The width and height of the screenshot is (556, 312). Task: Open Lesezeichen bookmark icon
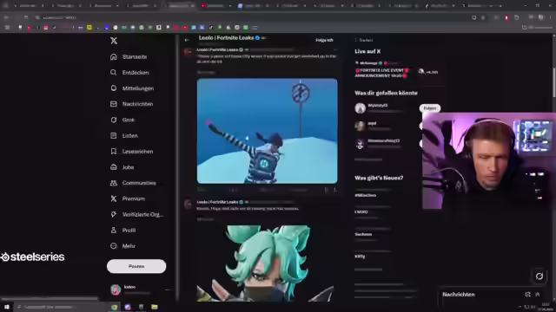click(114, 152)
